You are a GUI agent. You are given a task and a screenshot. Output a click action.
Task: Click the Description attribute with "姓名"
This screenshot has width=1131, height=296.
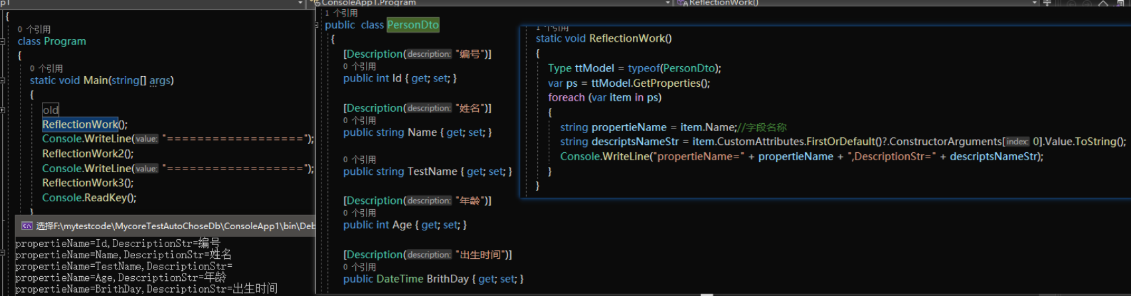[x=418, y=108]
